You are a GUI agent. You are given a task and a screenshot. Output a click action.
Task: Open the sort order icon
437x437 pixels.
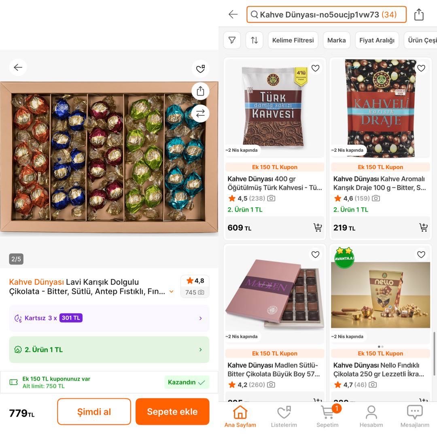254,40
